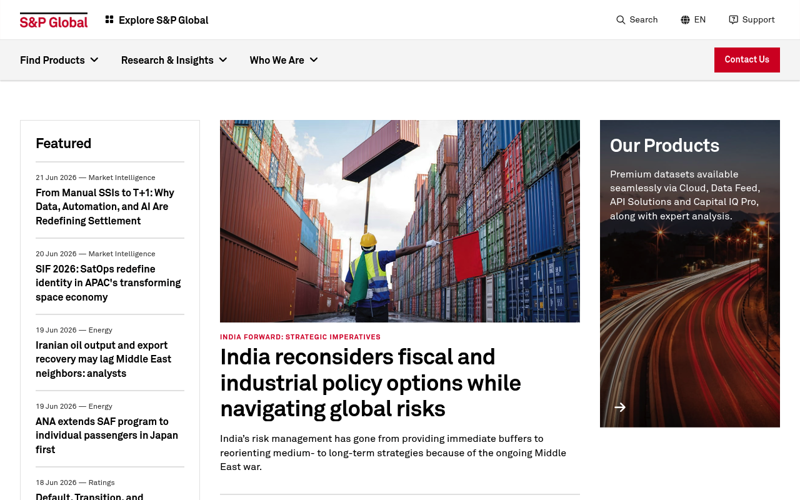Open article ANA extends SAF program
This screenshot has height=500, width=800.
click(107, 436)
